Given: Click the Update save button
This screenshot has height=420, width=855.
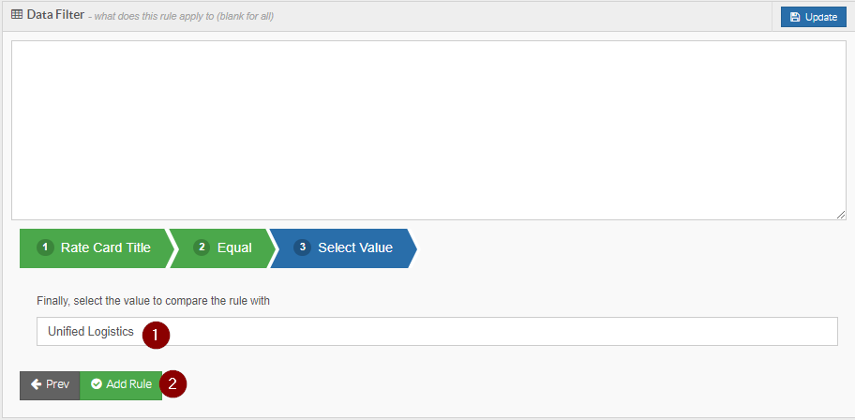Looking at the screenshot, I should pyautogui.click(x=813, y=17).
